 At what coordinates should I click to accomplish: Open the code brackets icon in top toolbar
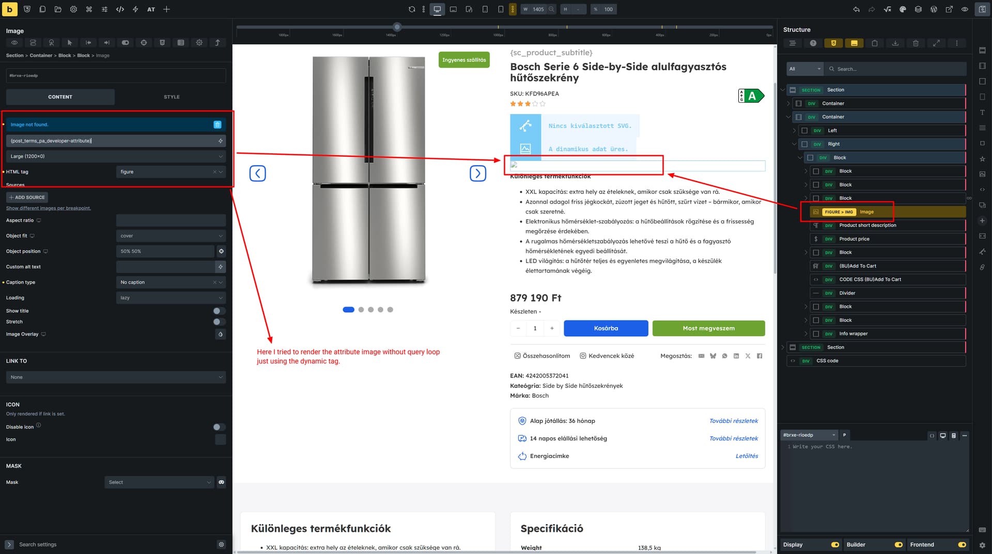point(120,9)
